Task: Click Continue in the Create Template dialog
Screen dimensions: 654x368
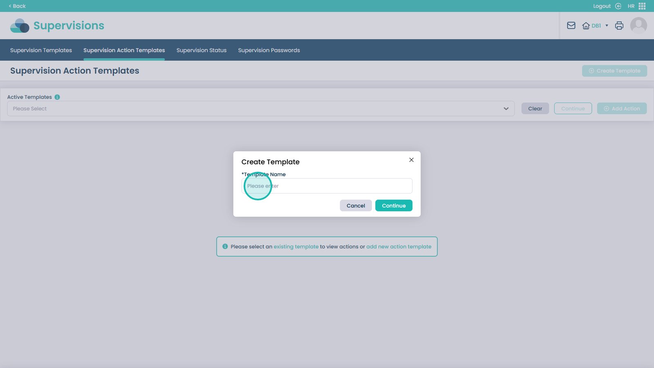Action: (x=394, y=206)
